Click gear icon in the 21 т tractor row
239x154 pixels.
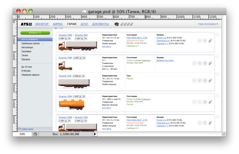tap(205, 63)
